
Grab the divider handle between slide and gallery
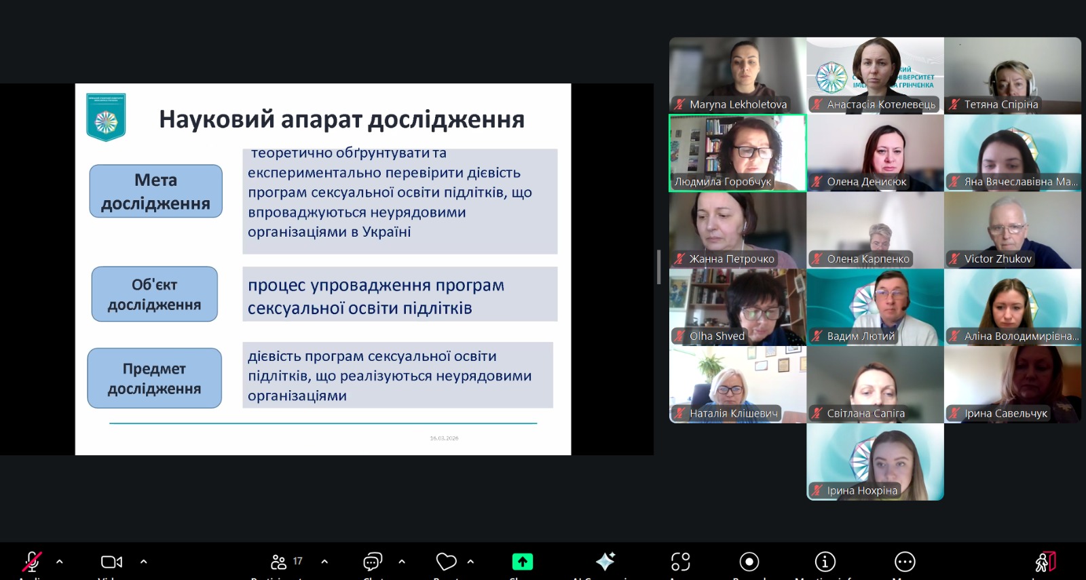(658, 267)
